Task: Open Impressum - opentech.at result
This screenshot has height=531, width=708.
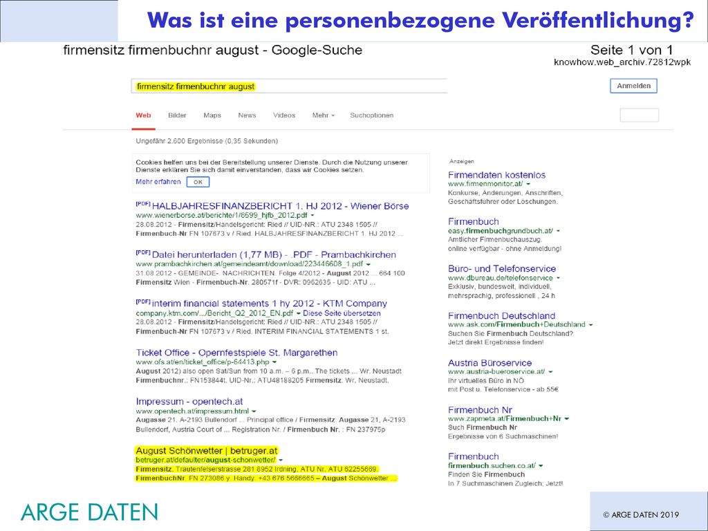Action: pyautogui.click(x=189, y=402)
